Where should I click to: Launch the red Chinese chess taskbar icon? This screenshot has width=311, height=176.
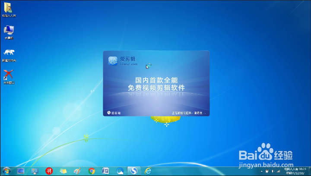[x=49, y=171]
